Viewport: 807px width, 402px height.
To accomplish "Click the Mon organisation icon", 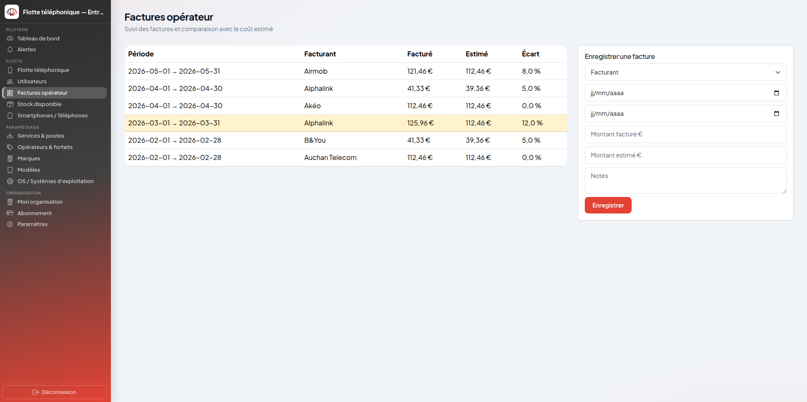I will pos(10,202).
